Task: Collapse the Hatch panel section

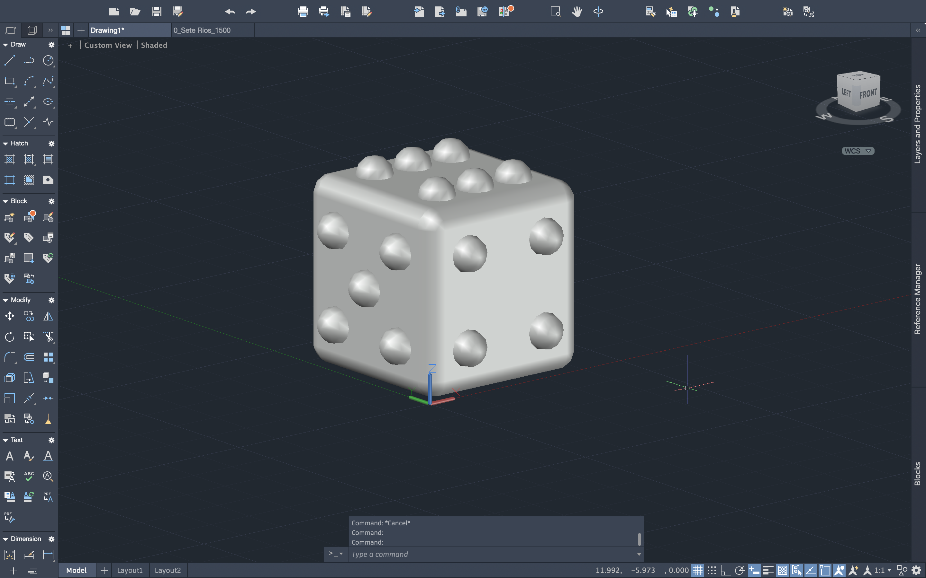Action: [6, 143]
